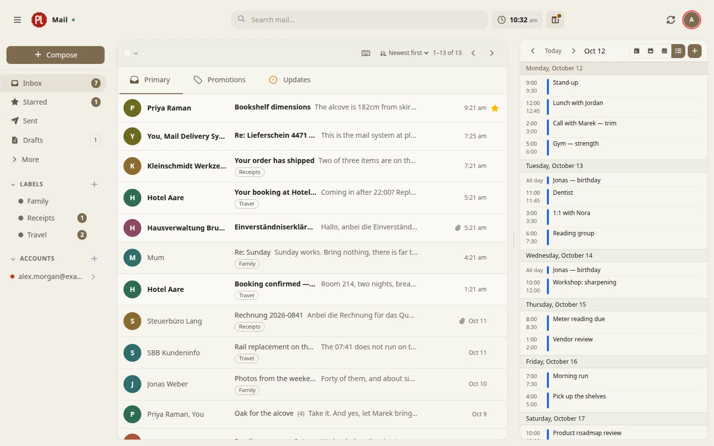The width and height of the screenshot is (714, 446).
Task: Switch to the Updates tab
Action: tap(290, 80)
